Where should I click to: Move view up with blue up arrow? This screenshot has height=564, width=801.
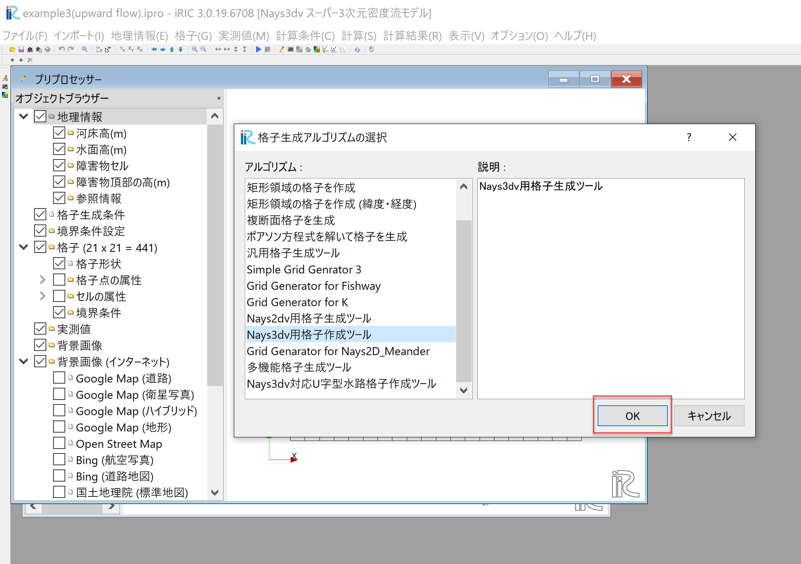[172, 49]
